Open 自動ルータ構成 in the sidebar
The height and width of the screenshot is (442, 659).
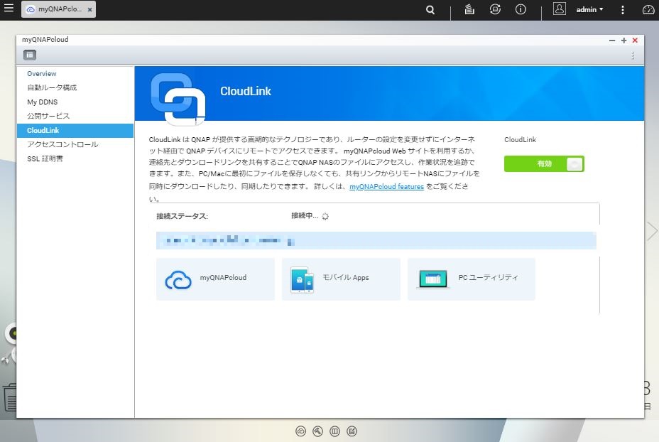point(52,87)
